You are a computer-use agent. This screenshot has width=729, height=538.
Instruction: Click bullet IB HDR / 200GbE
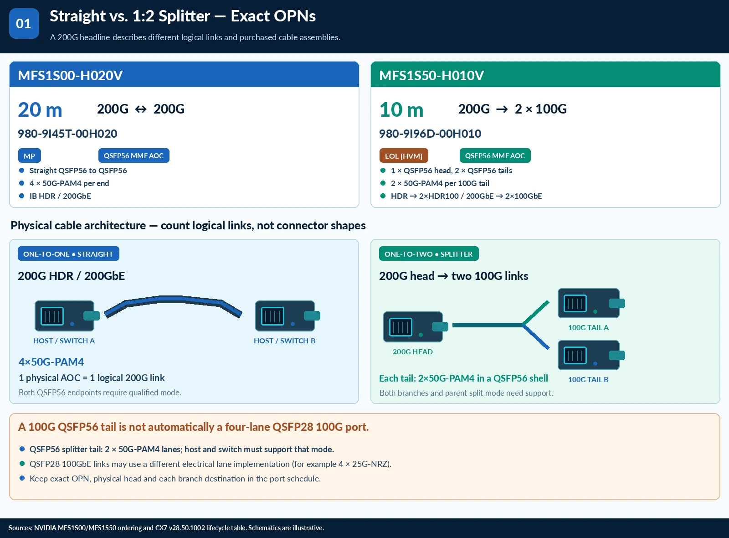point(55,196)
